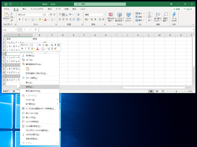Switch to Page Layout view in status bar
Image resolution: width=197 pixels, height=147 pixels.
[157, 91]
